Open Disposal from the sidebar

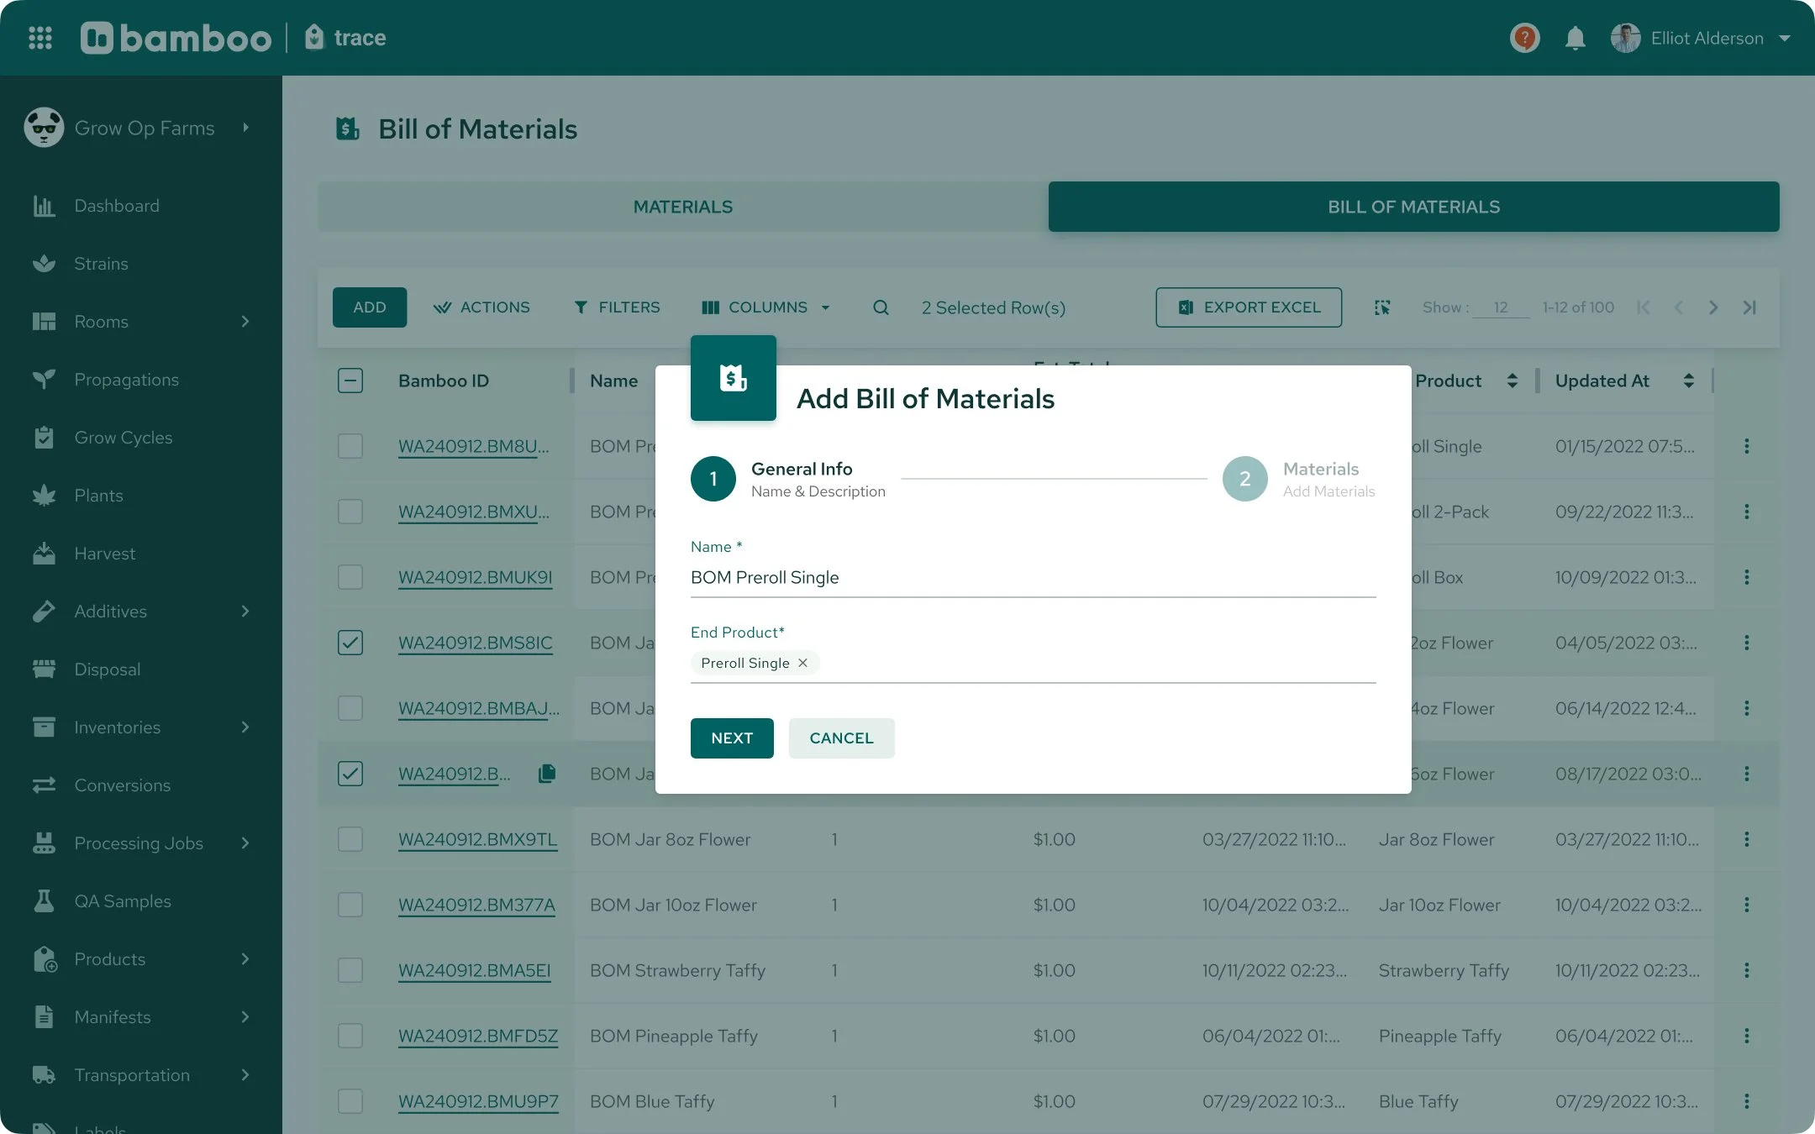pos(107,669)
